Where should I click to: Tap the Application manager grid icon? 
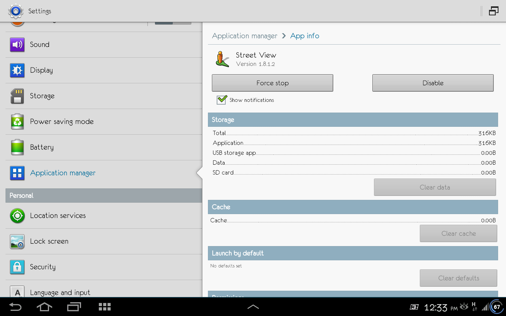point(17,173)
